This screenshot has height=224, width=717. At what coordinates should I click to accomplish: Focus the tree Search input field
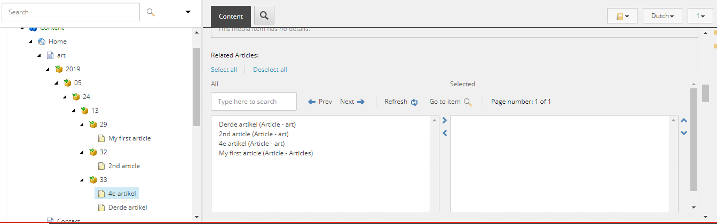tap(71, 12)
